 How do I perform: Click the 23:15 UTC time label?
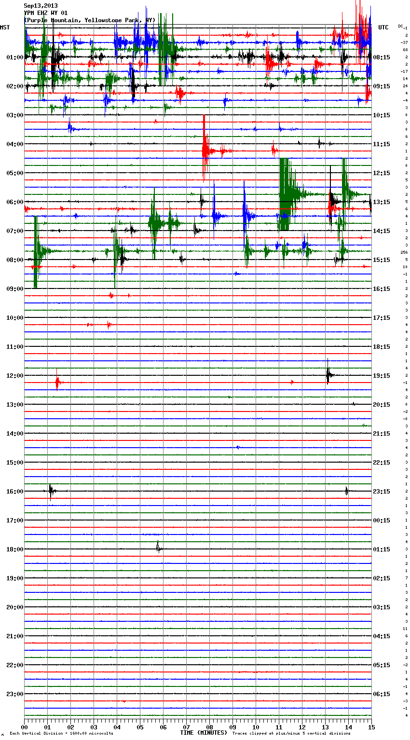[x=382, y=492]
